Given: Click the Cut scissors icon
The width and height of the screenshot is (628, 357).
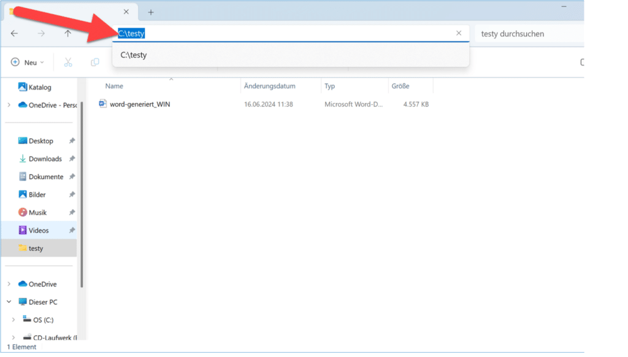Looking at the screenshot, I should [x=68, y=62].
